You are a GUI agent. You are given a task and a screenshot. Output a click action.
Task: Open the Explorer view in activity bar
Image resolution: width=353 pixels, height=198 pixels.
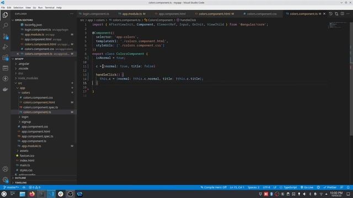click(5, 15)
